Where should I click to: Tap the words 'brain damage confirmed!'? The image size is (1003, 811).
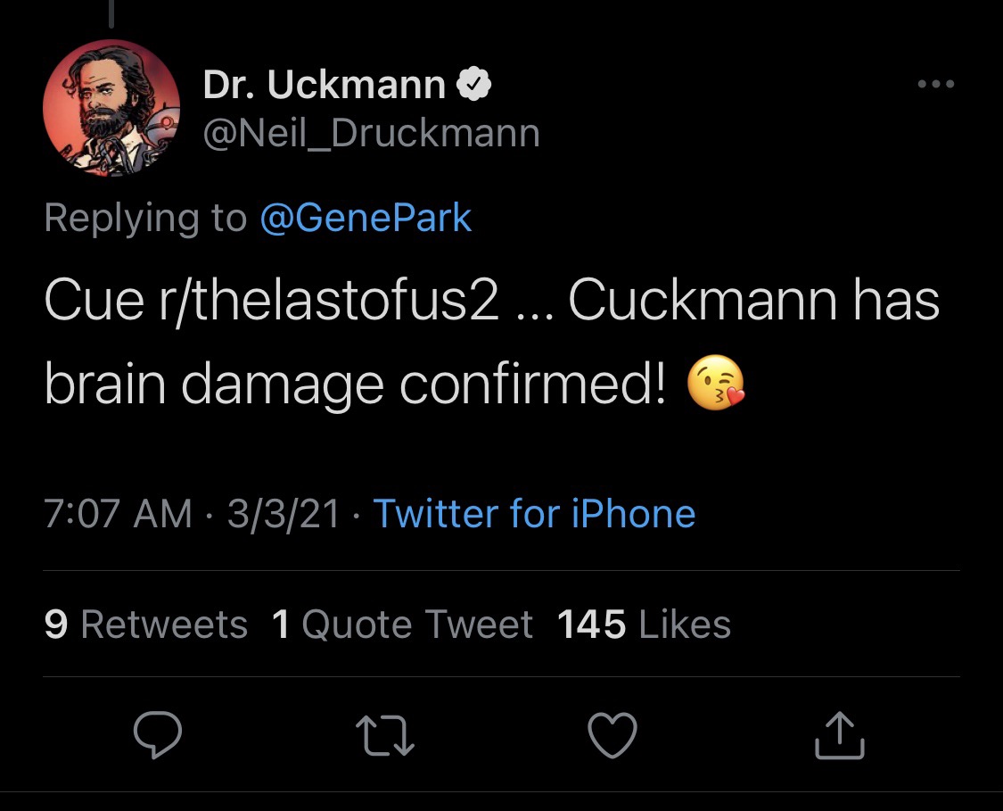tap(355, 385)
